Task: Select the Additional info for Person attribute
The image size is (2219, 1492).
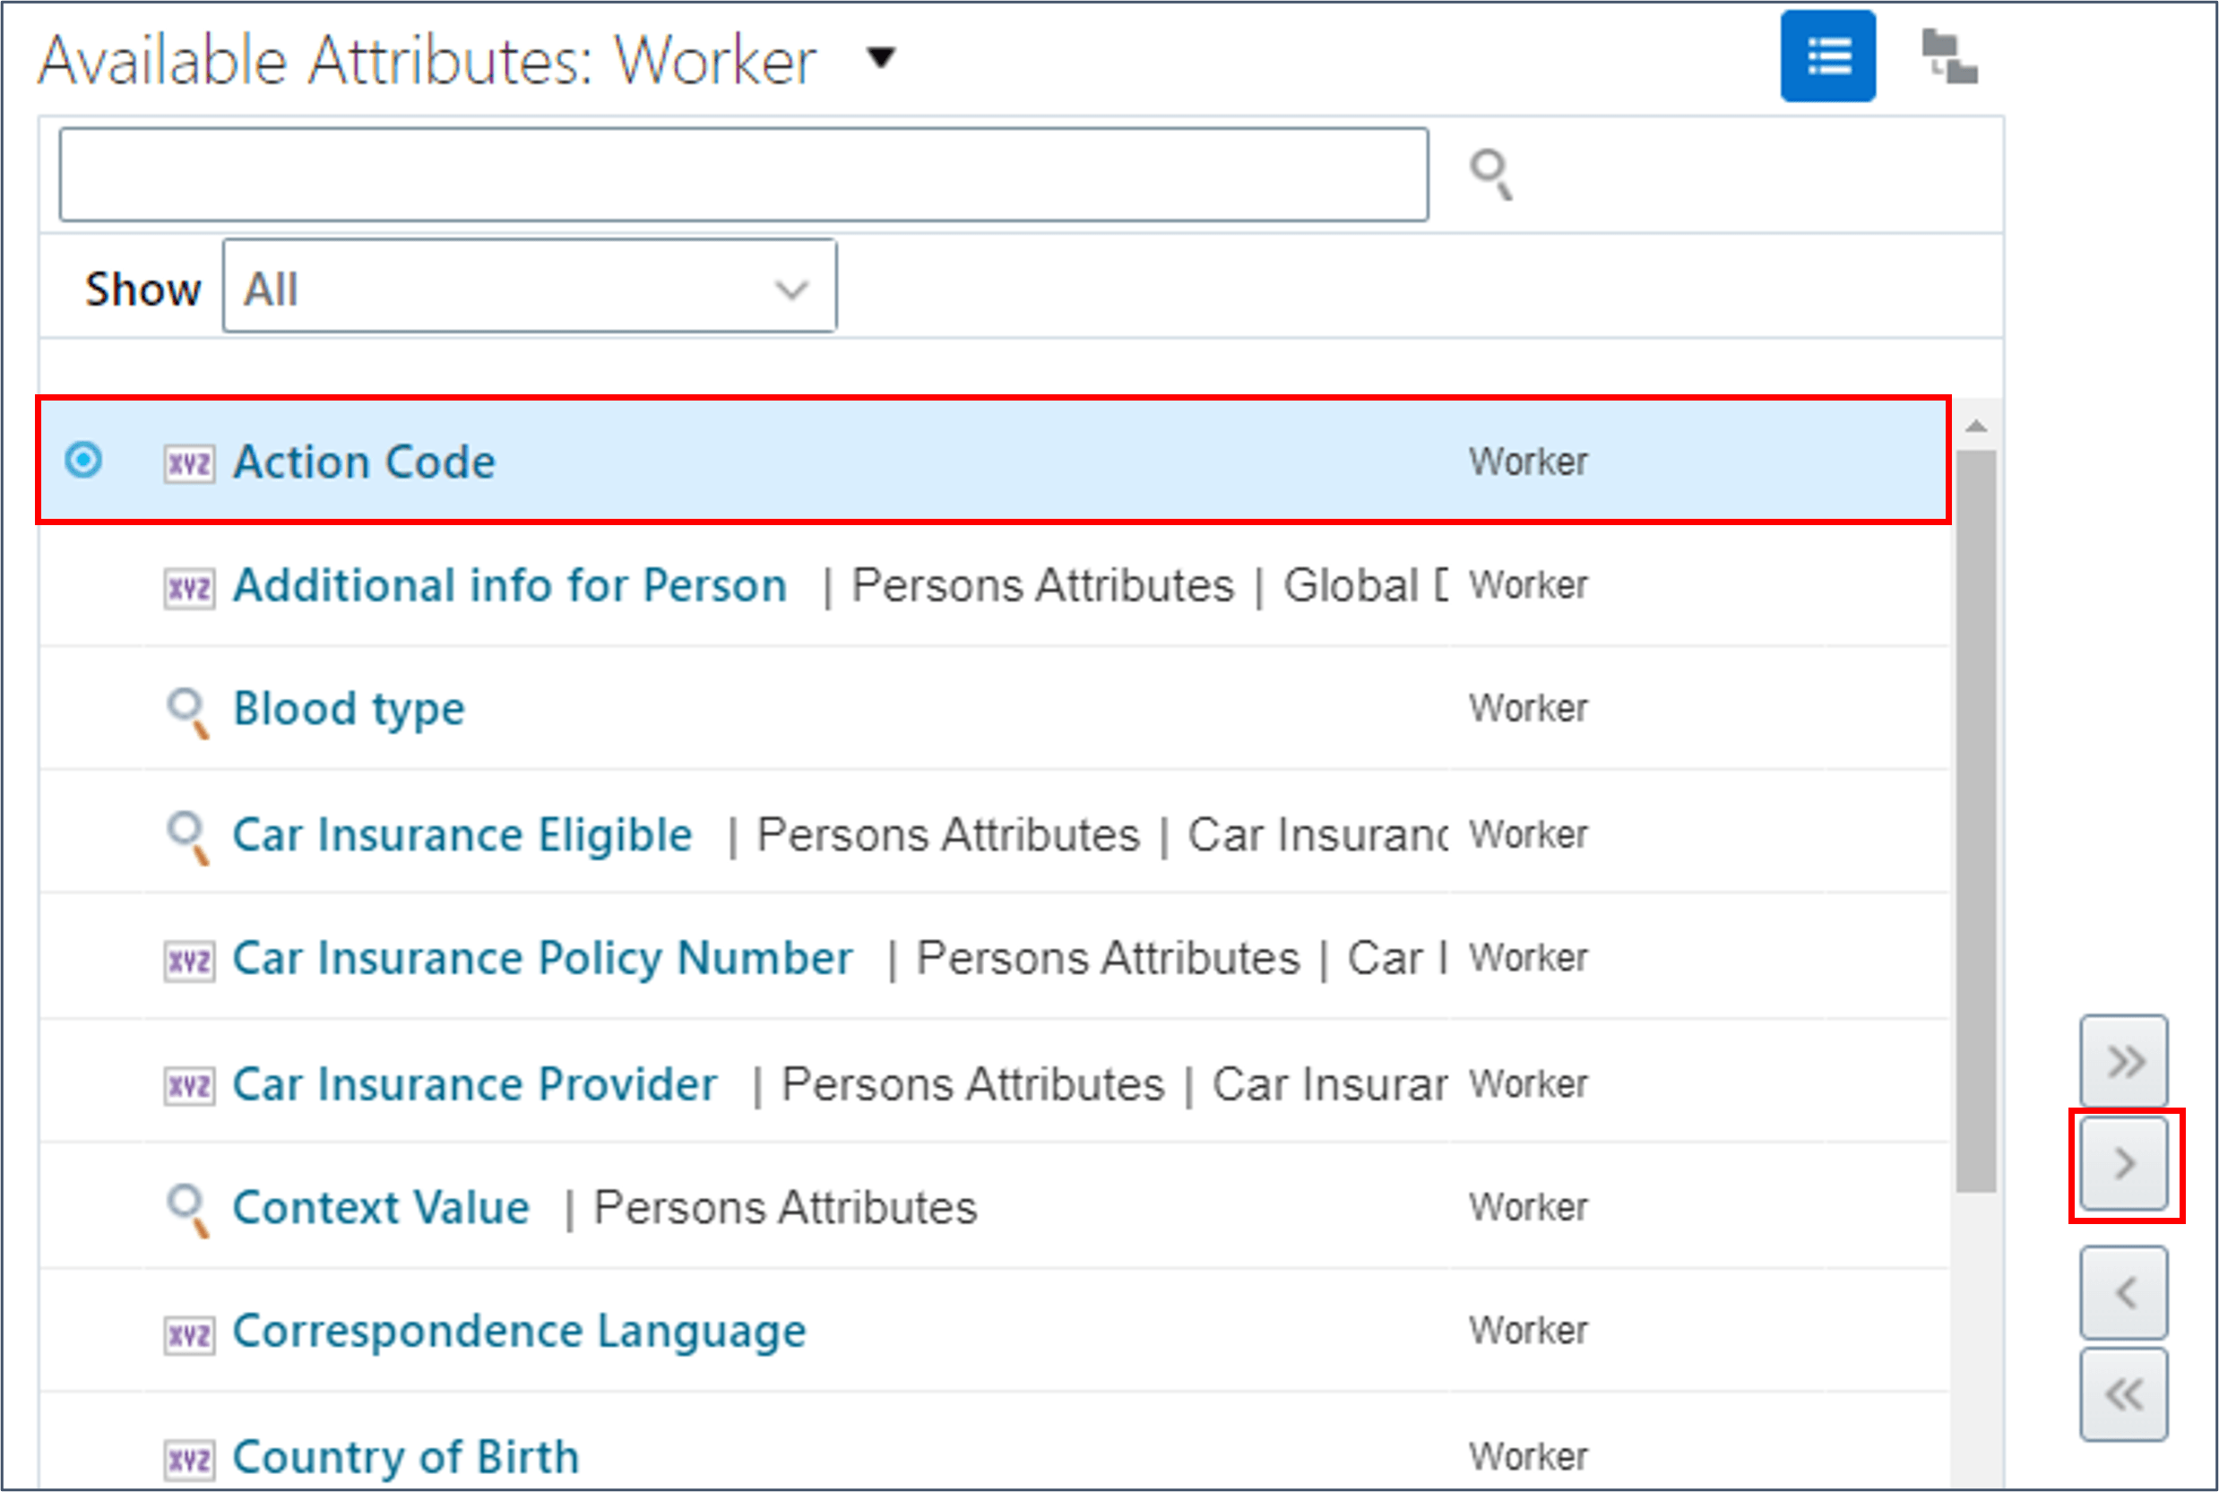Action: coord(510,585)
